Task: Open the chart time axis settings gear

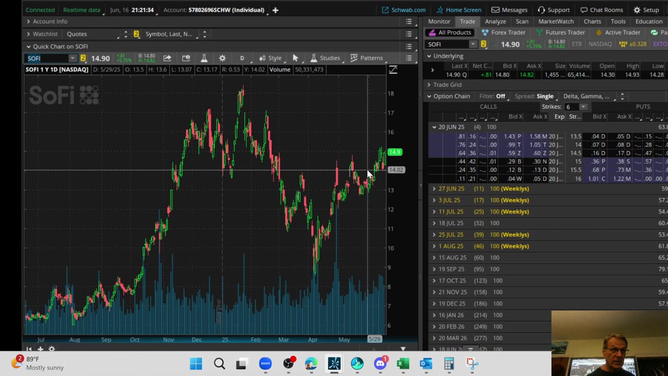Action: 52,348
